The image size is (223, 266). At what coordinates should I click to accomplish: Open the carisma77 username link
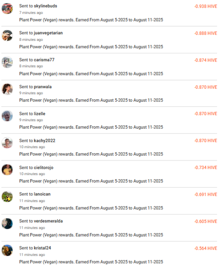[x=44, y=60]
